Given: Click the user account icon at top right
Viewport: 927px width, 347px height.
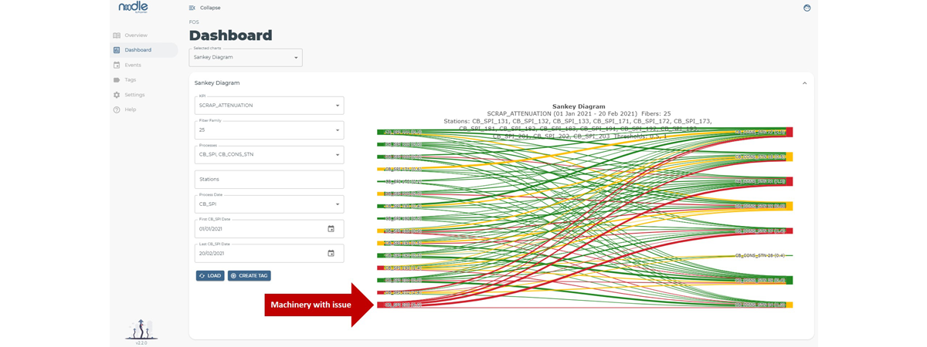Looking at the screenshot, I should coord(807,8).
